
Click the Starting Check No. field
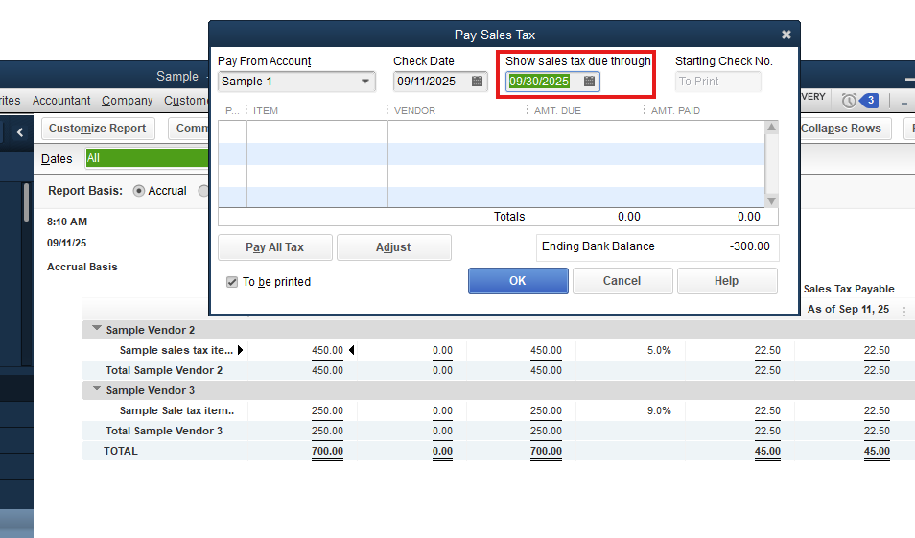tap(717, 82)
